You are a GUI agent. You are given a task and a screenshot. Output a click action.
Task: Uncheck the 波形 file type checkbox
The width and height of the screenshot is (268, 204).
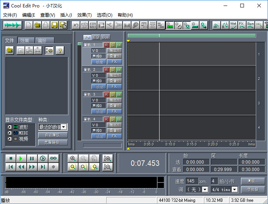click(x=10, y=127)
